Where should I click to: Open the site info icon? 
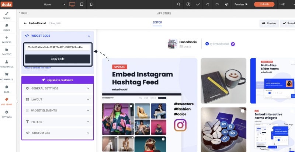[x=188, y=4]
